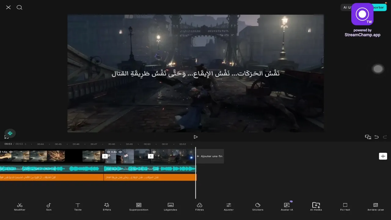Open the Filtres tool
Image resolution: width=391 pixels, height=220 pixels.
(x=199, y=207)
